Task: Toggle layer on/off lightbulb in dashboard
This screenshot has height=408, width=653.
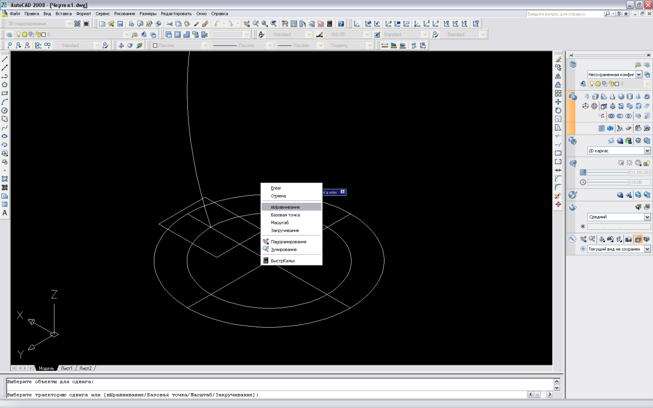Action: pyautogui.click(x=591, y=84)
